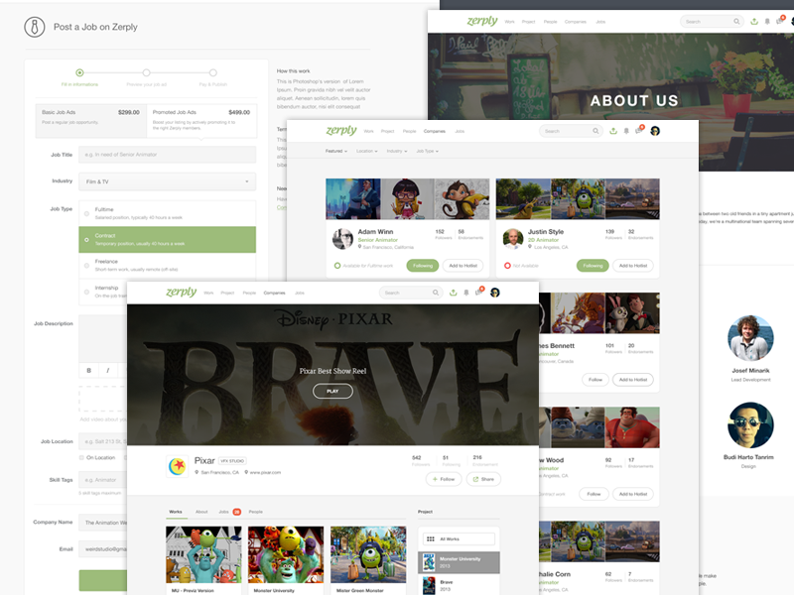Expand the Location filter dropdown

point(366,152)
